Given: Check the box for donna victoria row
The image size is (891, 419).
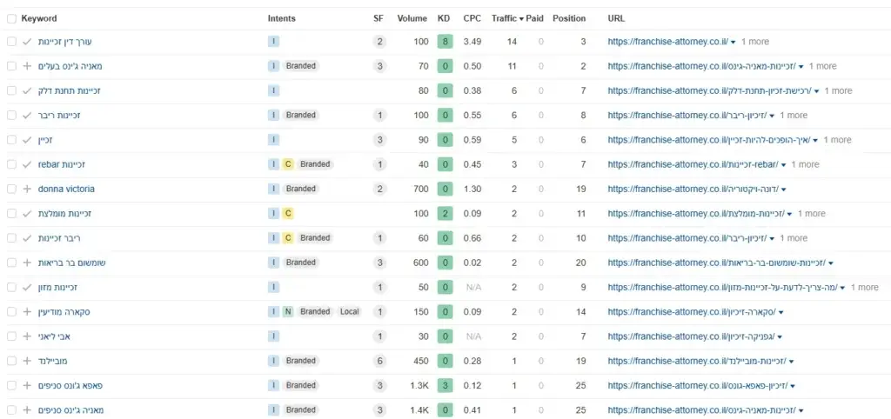Looking at the screenshot, I should click(x=11, y=189).
